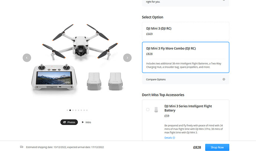Jump to first carousel dot

tap(67, 110)
